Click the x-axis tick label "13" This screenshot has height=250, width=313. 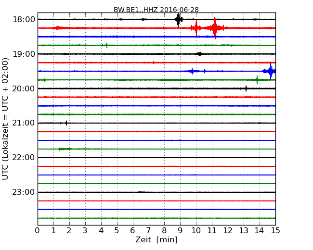pyautogui.click(x=244, y=231)
